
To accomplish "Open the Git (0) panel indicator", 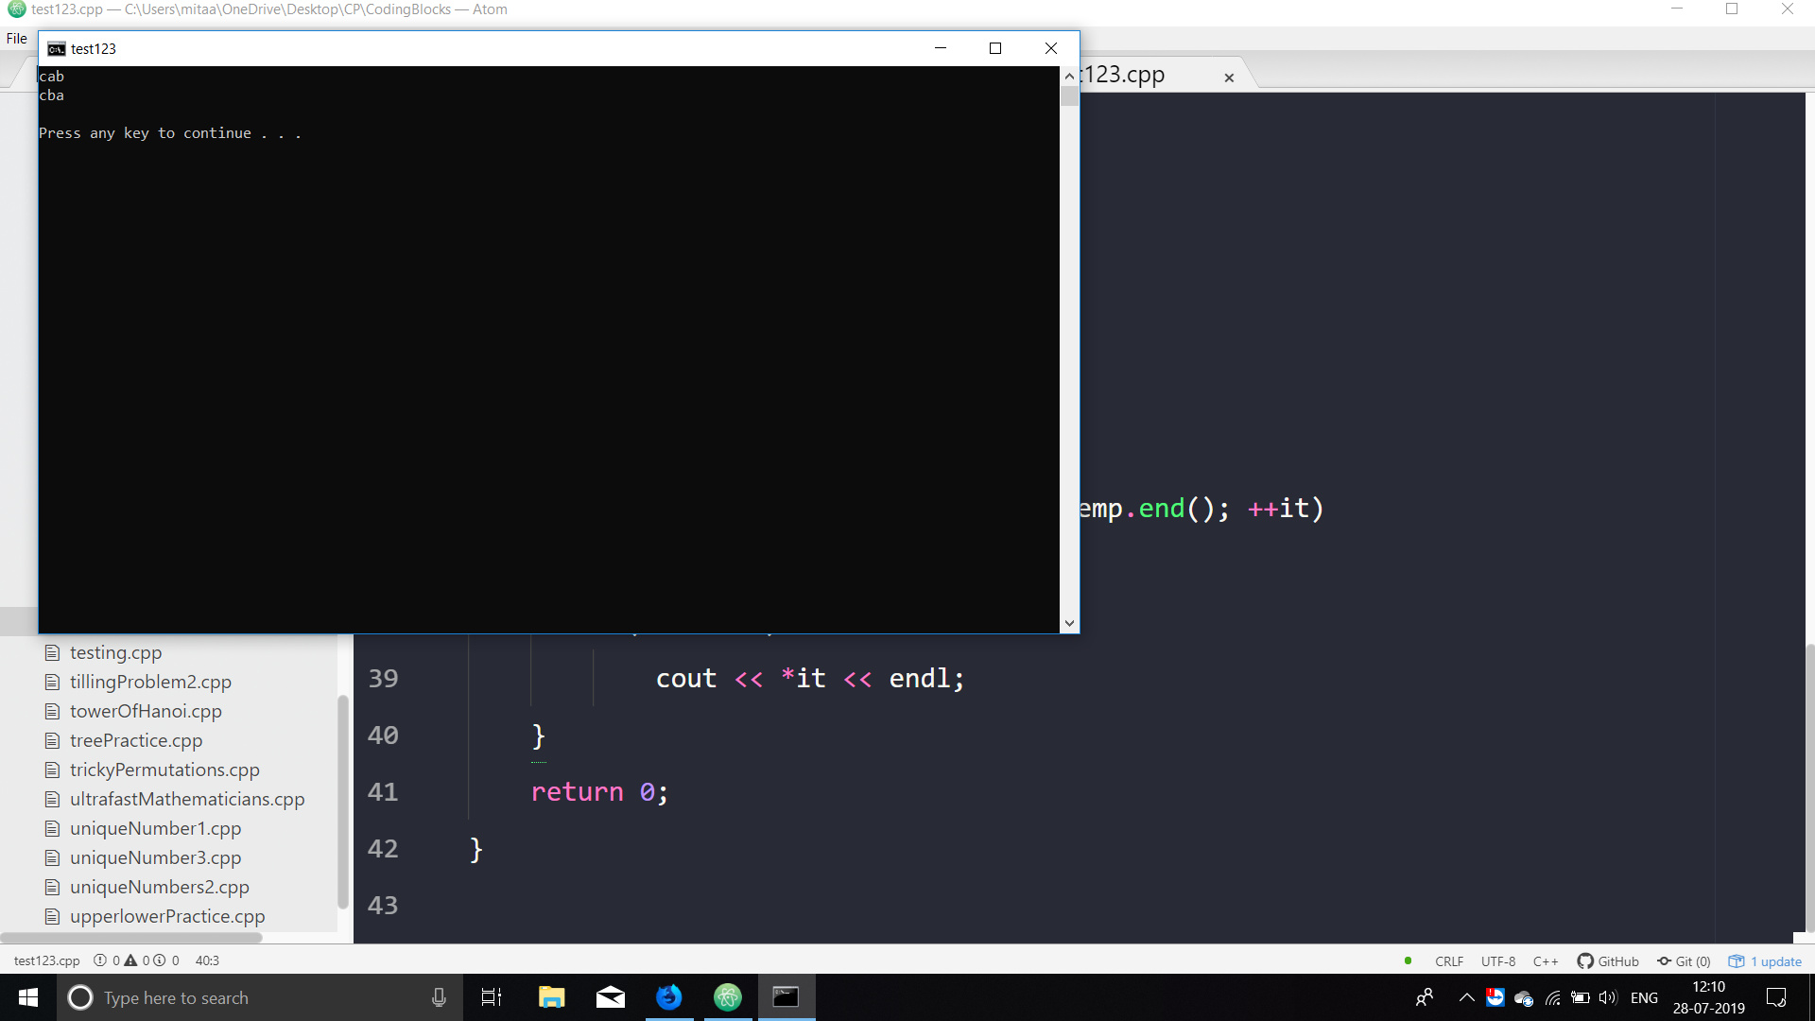I will (1684, 961).
